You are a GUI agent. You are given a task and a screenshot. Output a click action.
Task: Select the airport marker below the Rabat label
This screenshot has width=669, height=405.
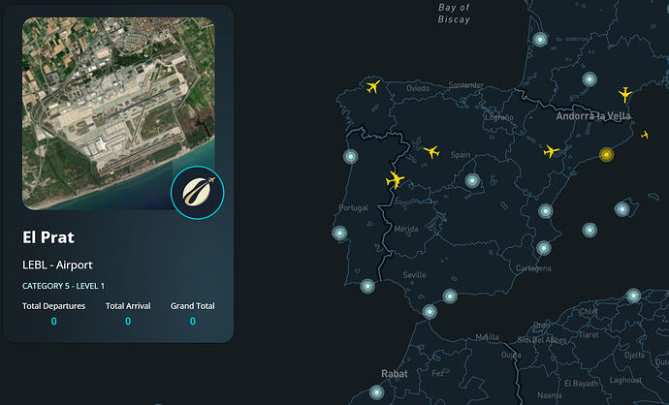377,392
